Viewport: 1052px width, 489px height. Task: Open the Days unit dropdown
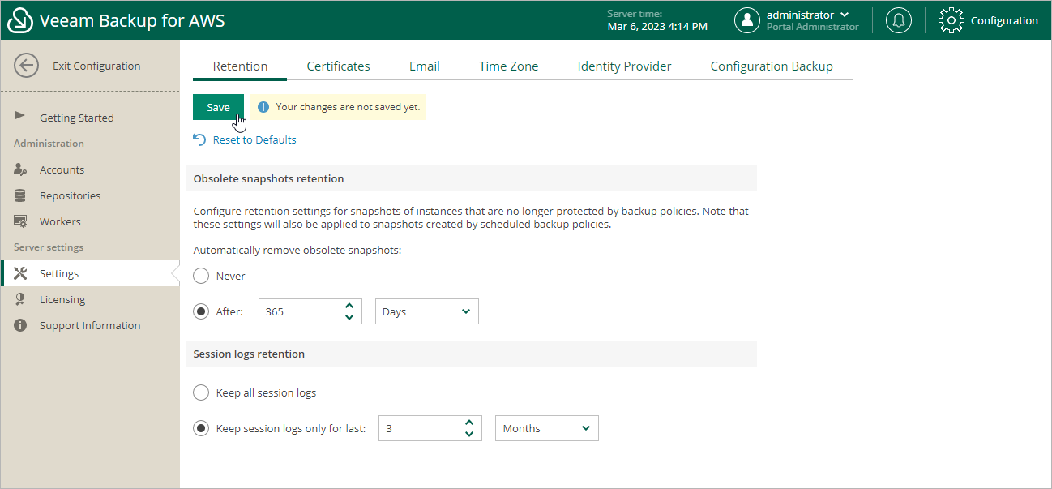[x=426, y=311]
